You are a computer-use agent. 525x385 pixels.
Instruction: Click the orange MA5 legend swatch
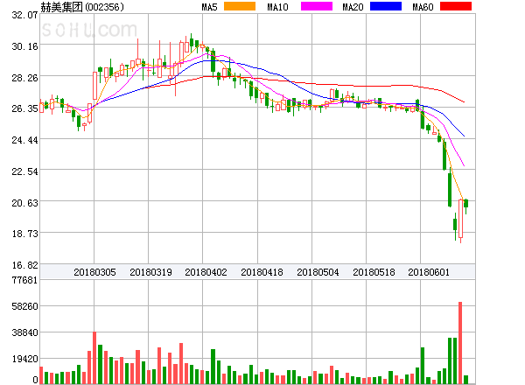click(240, 6)
